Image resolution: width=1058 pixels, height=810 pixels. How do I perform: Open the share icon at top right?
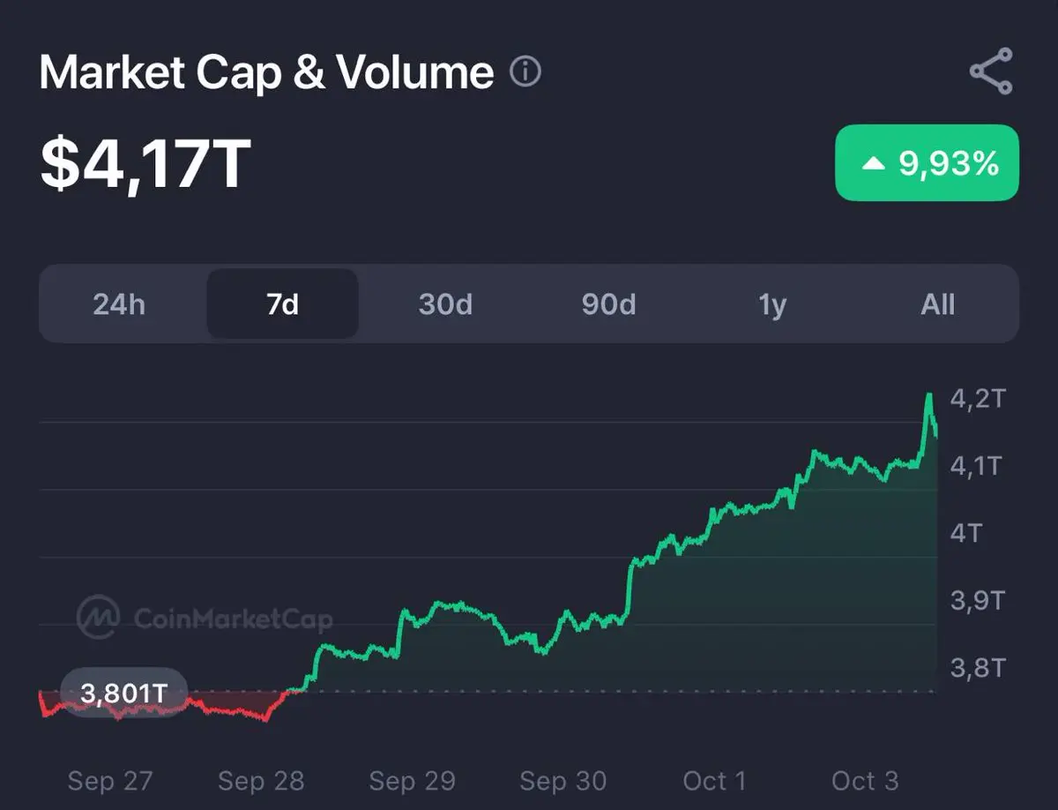[991, 71]
